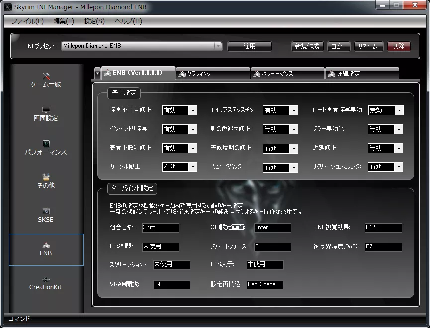The image size is (430, 328).
Task: Select the 画面設定 monitor icon
Action: click(46, 110)
